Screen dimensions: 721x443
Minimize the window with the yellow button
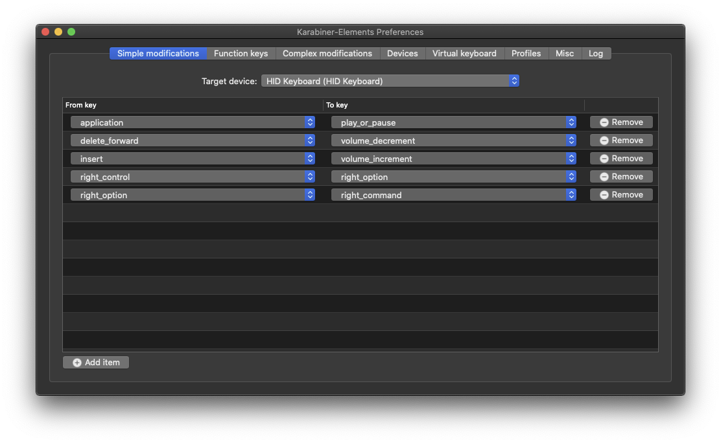pyautogui.click(x=58, y=32)
